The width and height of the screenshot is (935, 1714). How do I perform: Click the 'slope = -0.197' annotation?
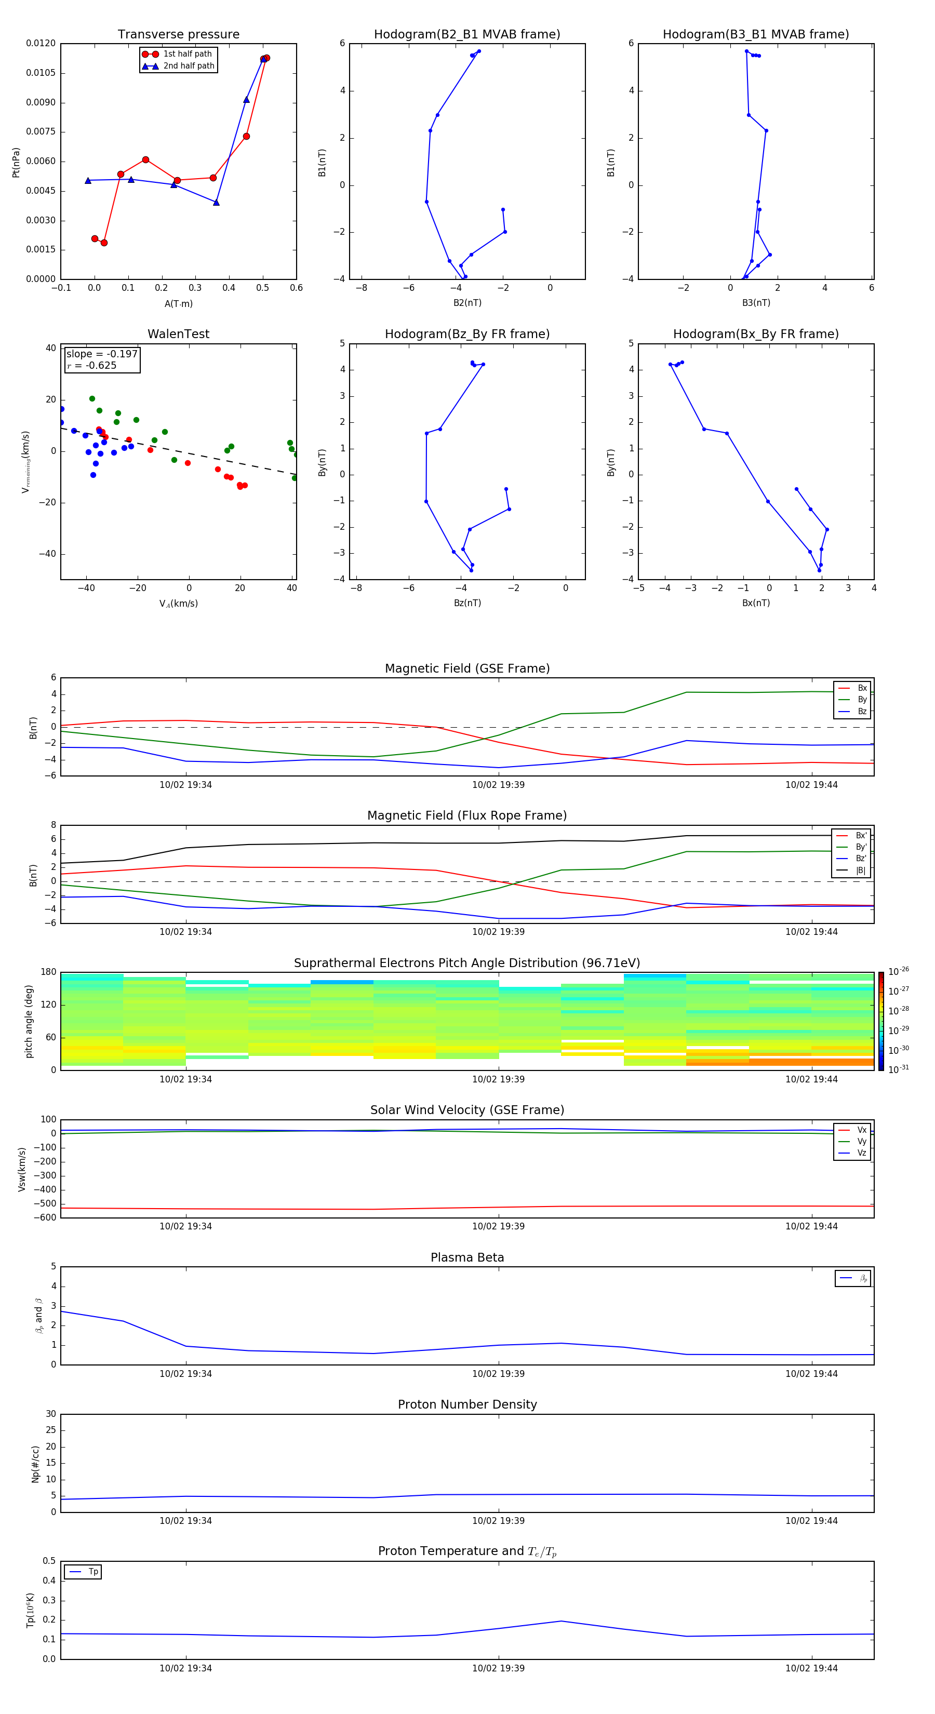tap(102, 354)
